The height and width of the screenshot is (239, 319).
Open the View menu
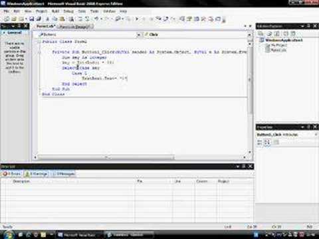pyautogui.click(x=28, y=11)
